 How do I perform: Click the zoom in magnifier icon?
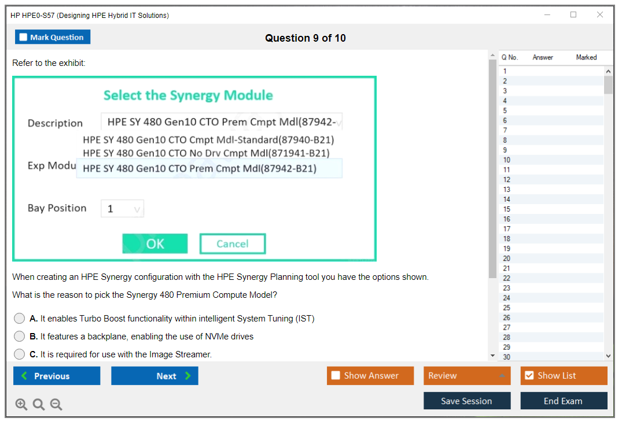pos(21,405)
